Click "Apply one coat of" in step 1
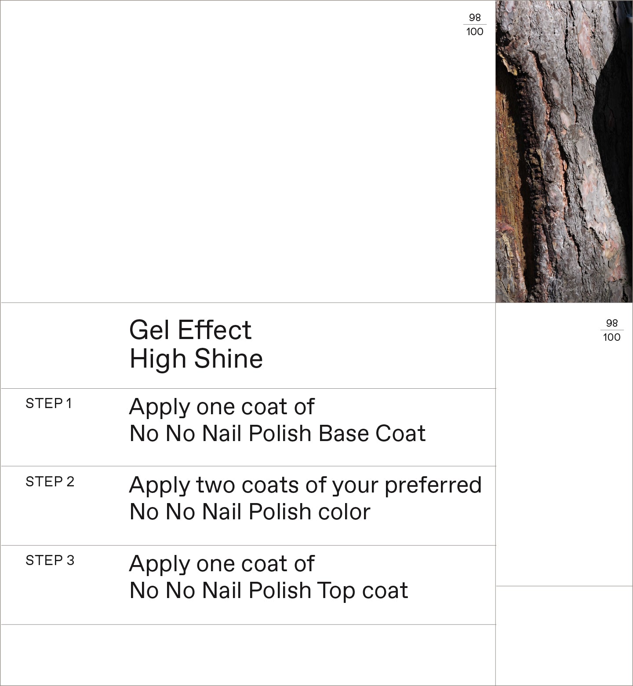The width and height of the screenshot is (633, 686). [x=222, y=407]
